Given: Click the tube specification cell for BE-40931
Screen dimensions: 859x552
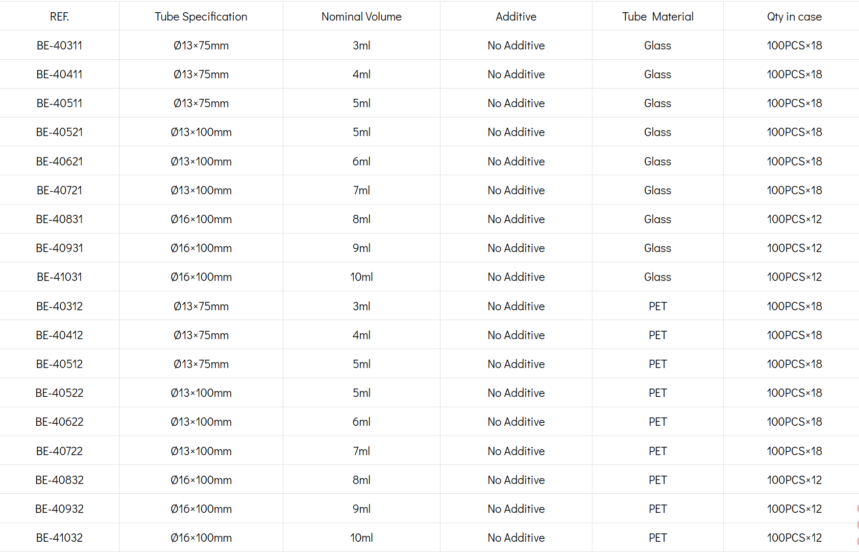Looking at the screenshot, I should tap(201, 248).
